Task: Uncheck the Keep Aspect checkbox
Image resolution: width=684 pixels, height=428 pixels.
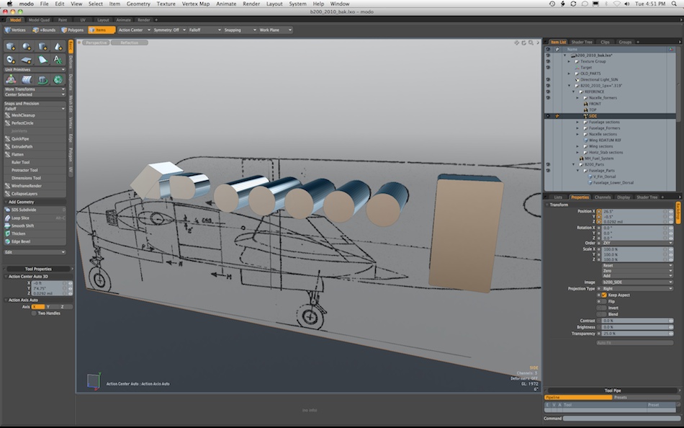Action: [x=603, y=295]
